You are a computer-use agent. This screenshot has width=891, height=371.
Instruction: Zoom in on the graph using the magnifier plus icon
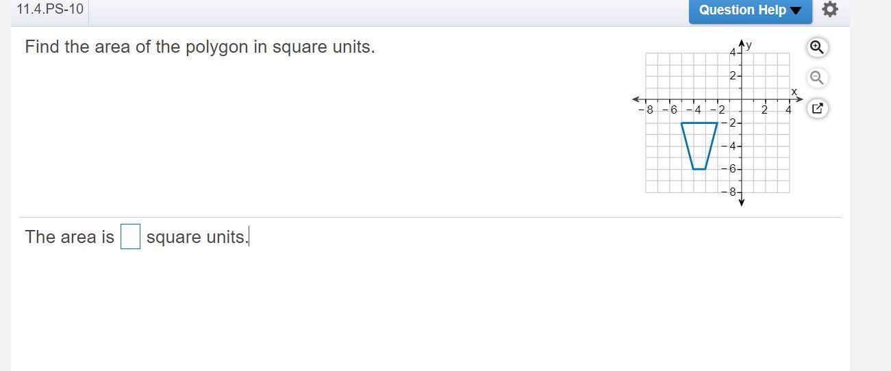coord(816,47)
